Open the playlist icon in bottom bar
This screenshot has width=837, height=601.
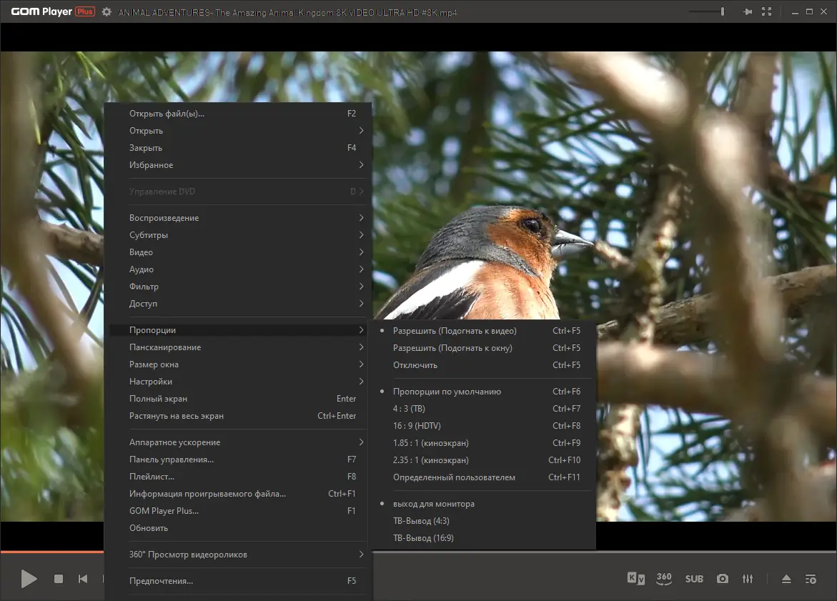point(811,579)
